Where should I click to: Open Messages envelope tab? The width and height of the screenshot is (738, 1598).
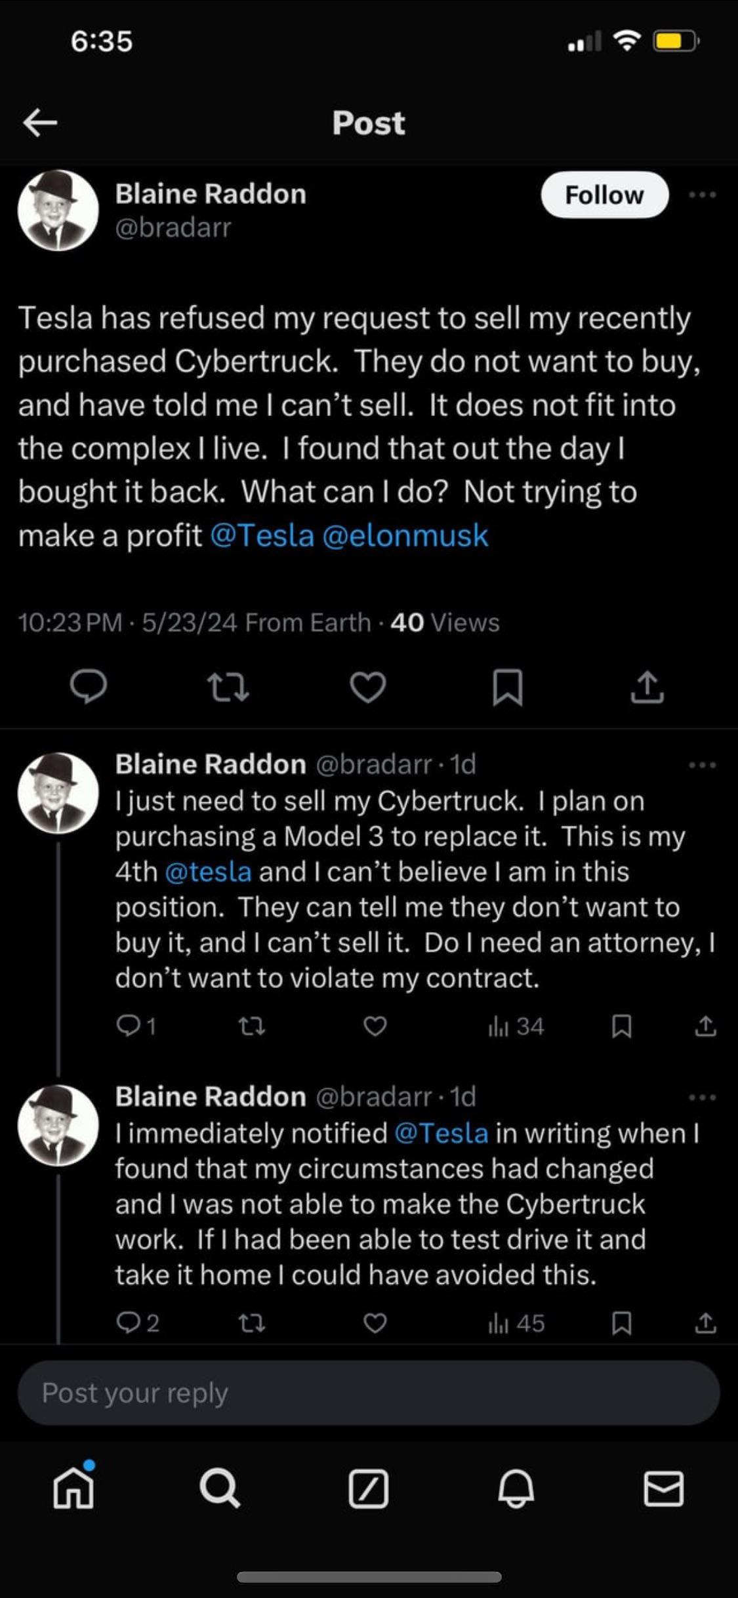663,1488
